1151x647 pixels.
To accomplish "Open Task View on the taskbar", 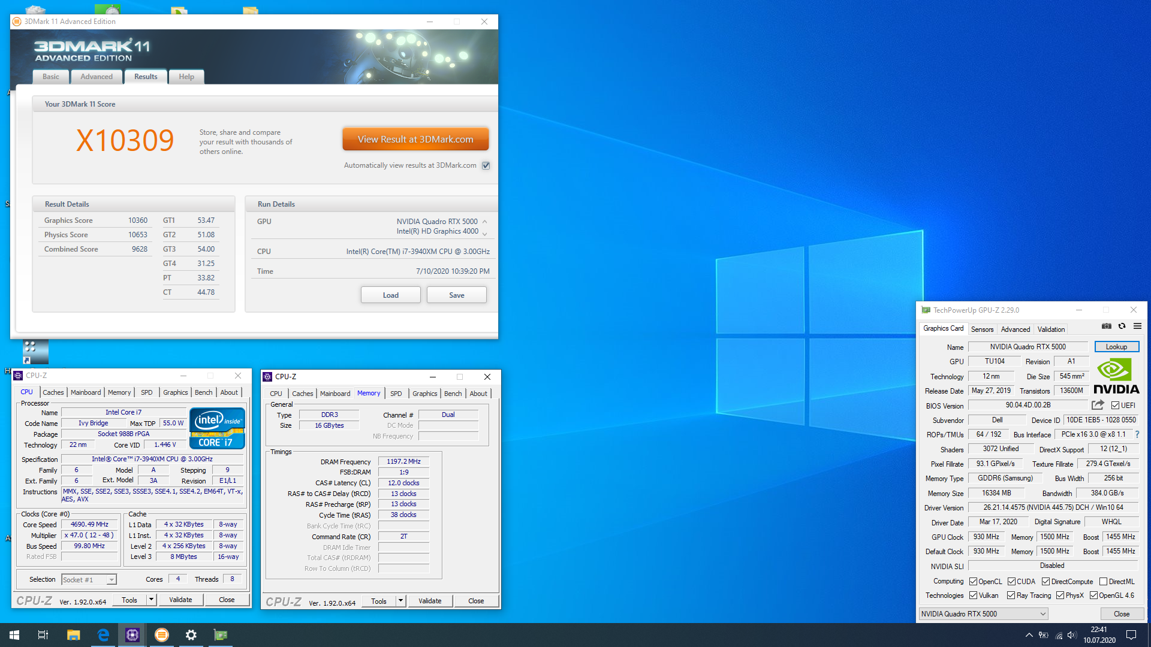I will pos(43,635).
